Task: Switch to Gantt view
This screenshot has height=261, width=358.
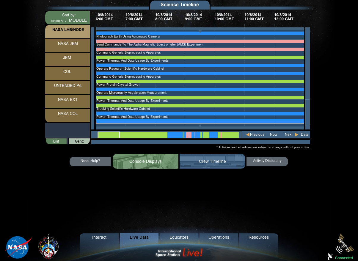Action: point(79,141)
